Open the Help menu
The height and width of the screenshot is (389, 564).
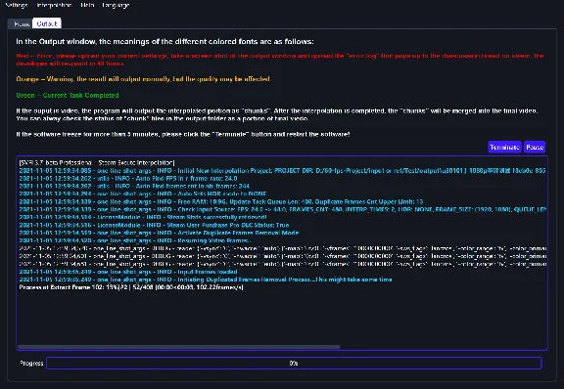click(87, 5)
